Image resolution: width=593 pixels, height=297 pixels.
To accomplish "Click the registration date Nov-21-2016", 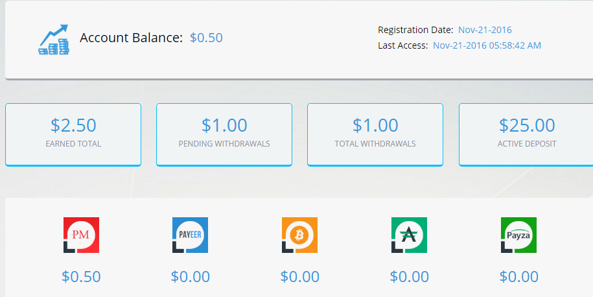I will [x=485, y=30].
